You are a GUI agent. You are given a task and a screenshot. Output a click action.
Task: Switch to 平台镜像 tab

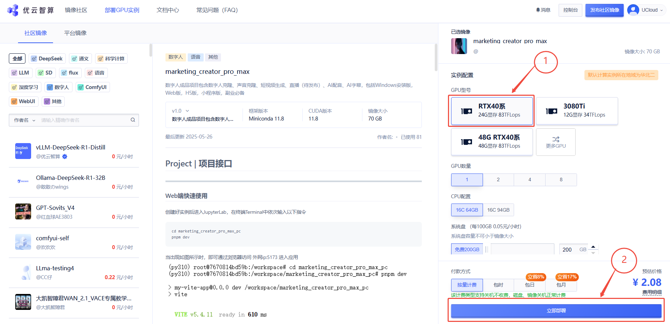pos(75,33)
